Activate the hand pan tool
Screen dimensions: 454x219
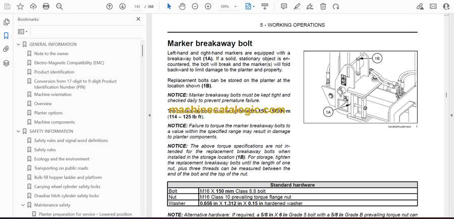[182, 7]
